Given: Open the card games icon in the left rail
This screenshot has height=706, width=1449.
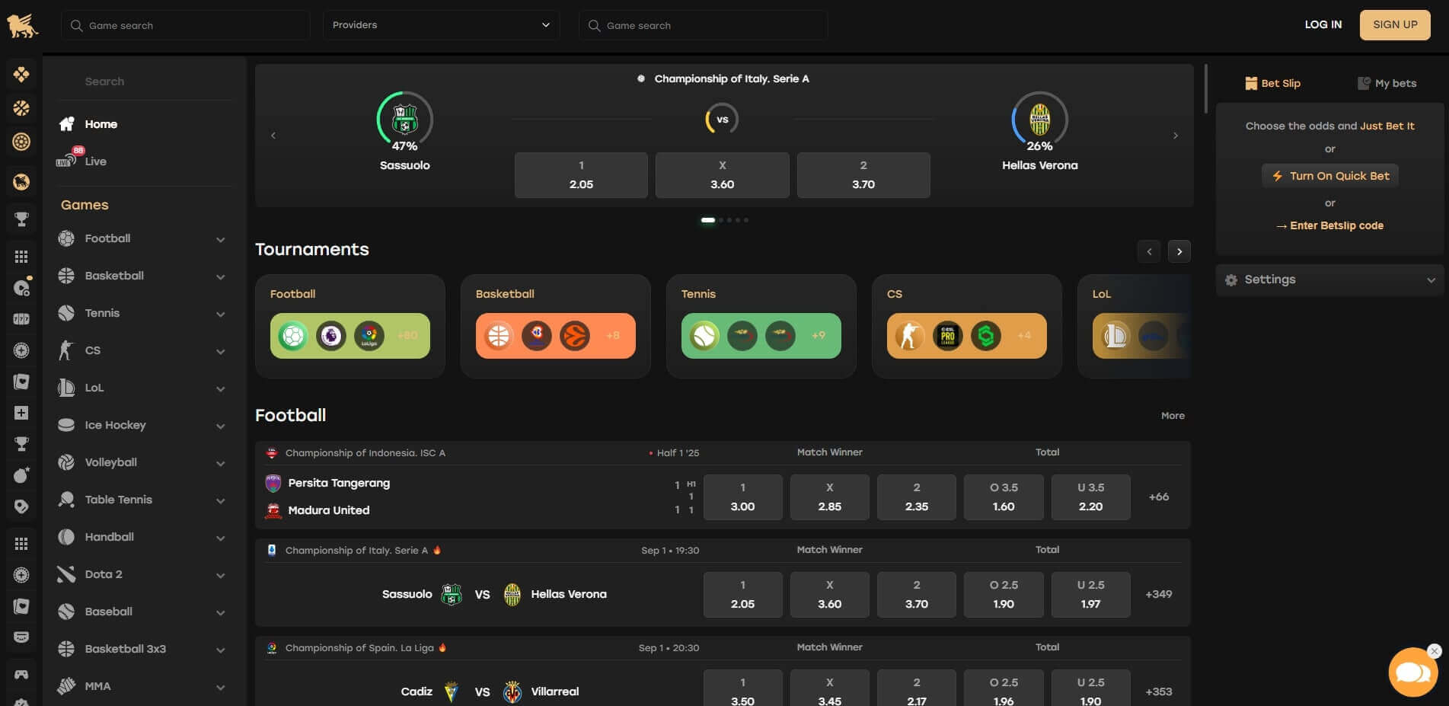Looking at the screenshot, I should pos(21,382).
